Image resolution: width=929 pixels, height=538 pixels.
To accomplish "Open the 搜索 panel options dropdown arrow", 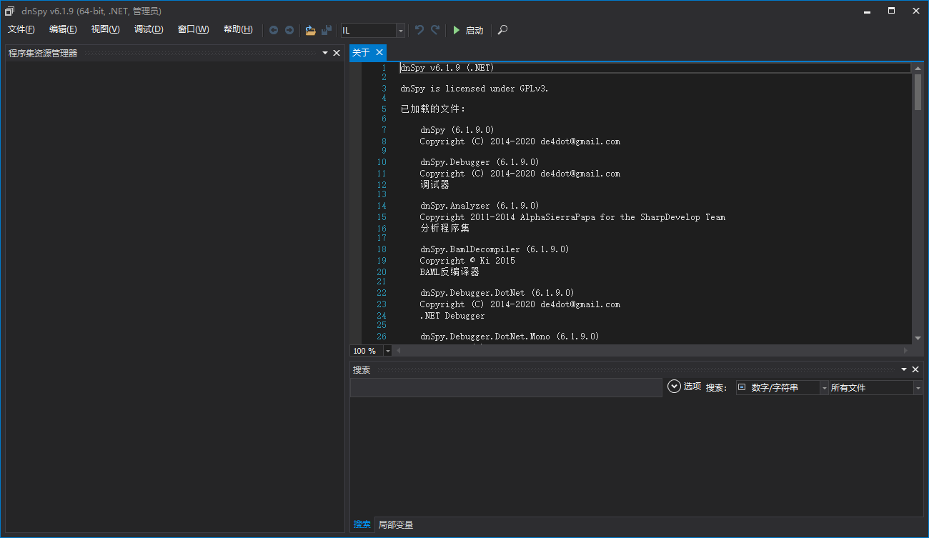I will tap(904, 369).
